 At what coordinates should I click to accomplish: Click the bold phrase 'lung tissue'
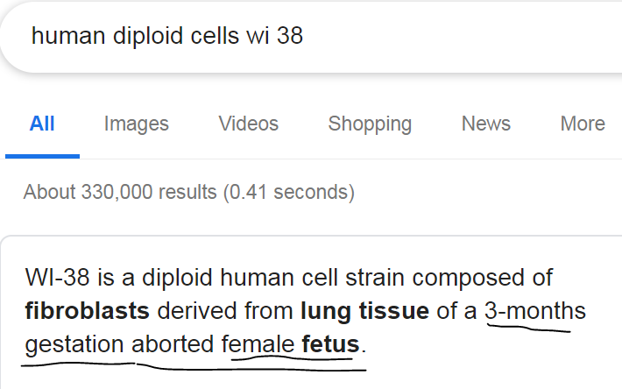coord(365,311)
